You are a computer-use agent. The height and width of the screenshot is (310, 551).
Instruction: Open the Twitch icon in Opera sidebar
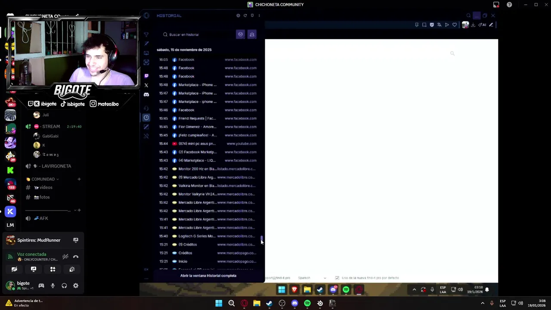click(x=146, y=76)
